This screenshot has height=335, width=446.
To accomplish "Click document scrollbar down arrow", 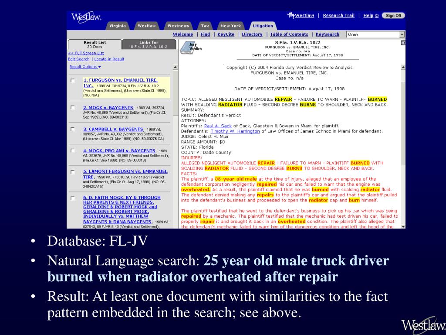I will 403,226.
